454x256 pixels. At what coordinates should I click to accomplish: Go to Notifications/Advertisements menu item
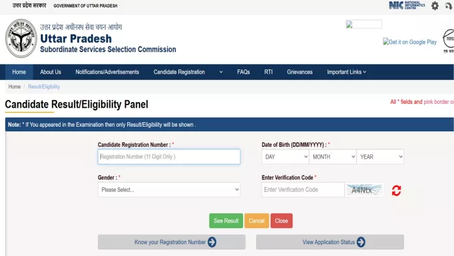(107, 72)
